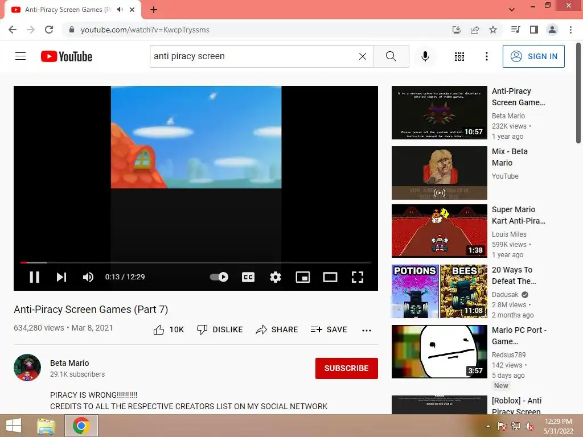This screenshot has height=437, width=583.
Task: Open the browser side panel
Action: (534, 30)
